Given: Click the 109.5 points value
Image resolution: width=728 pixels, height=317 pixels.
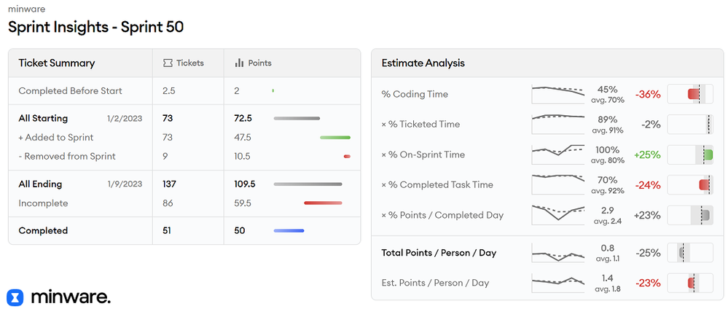Looking at the screenshot, I should [x=245, y=184].
